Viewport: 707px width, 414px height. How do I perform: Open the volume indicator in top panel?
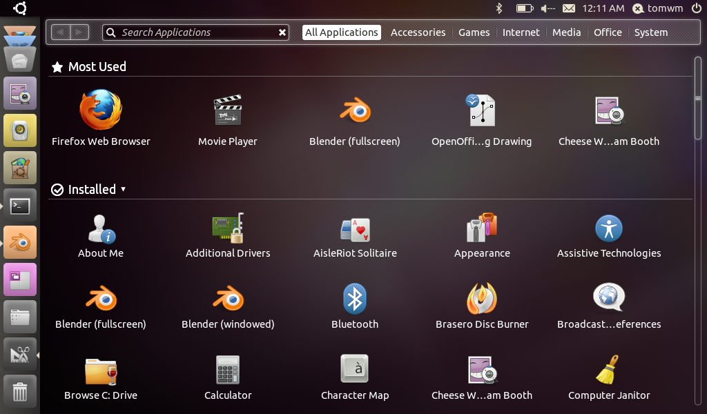[x=548, y=8]
